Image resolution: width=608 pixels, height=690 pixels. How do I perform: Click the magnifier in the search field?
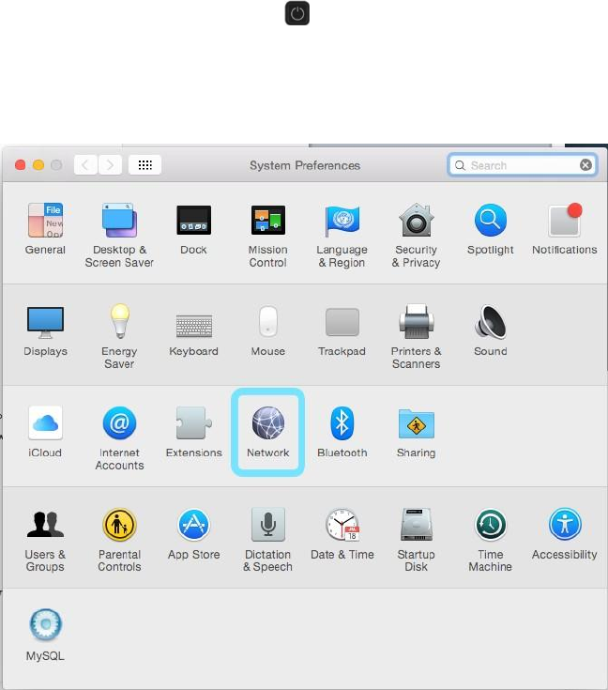pyautogui.click(x=460, y=165)
